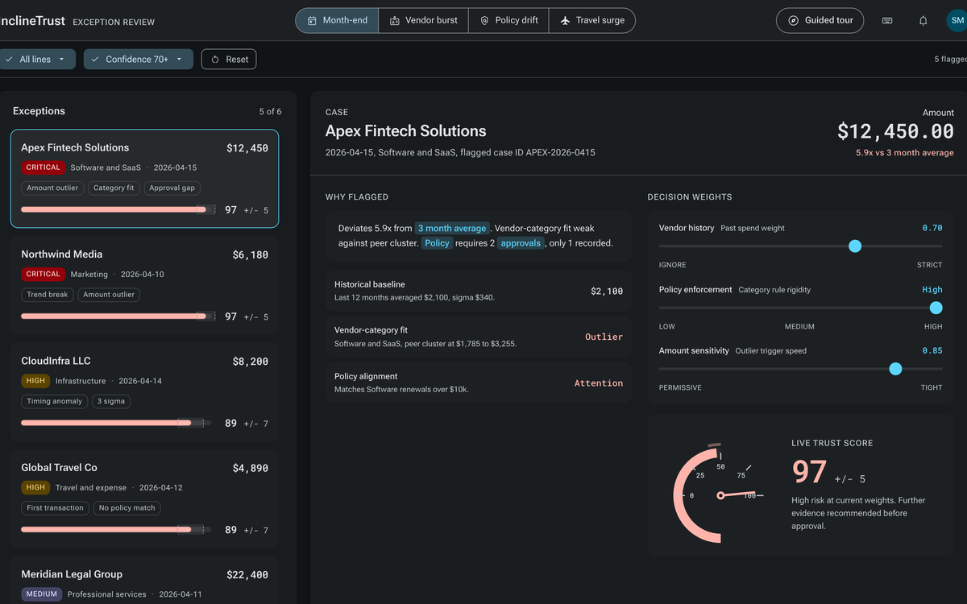Click the CRITICAL badge on Northwind Media
The height and width of the screenshot is (604, 967).
tap(44, 274)
